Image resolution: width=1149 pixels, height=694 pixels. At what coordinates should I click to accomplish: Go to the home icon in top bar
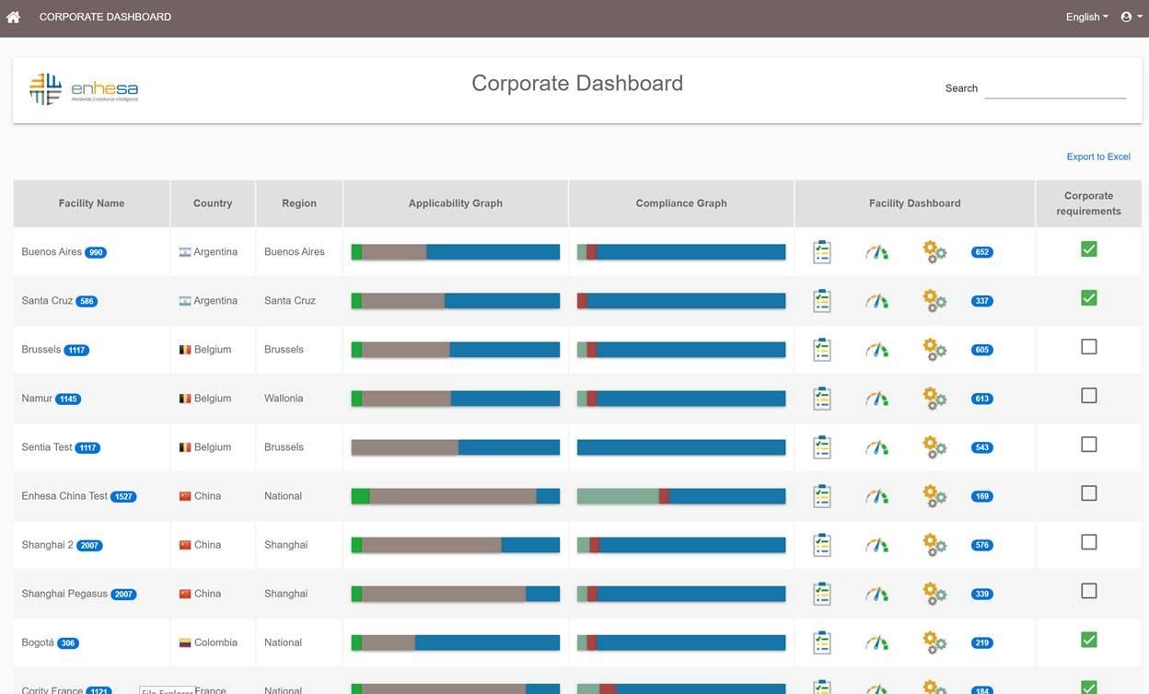[x=13, y=17]
